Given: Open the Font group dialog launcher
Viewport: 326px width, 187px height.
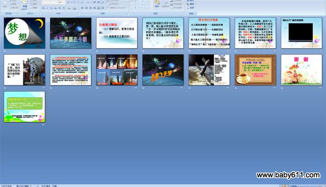Looking at the screenshot, I should coord(78,14).
